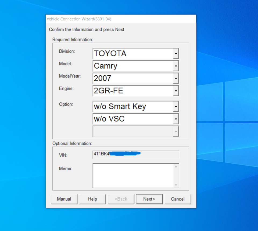Click the Memo scrollbar down arrow
This screenshot has height=231, width=258.
click(x=176, y=185)
